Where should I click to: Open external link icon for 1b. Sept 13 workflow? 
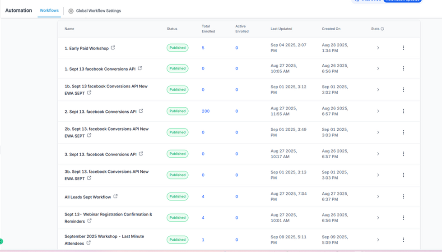(x=89, y=92)
